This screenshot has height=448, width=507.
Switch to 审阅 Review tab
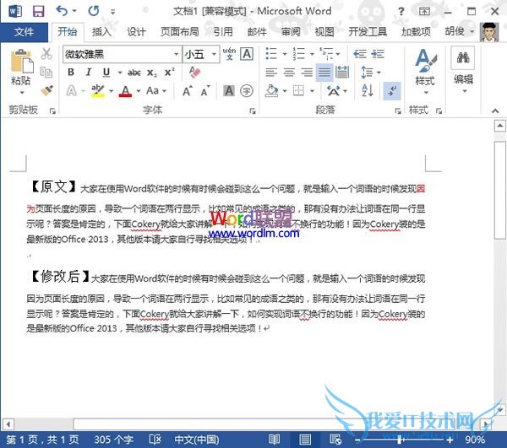pyautogui.click(x=291, y=31)
